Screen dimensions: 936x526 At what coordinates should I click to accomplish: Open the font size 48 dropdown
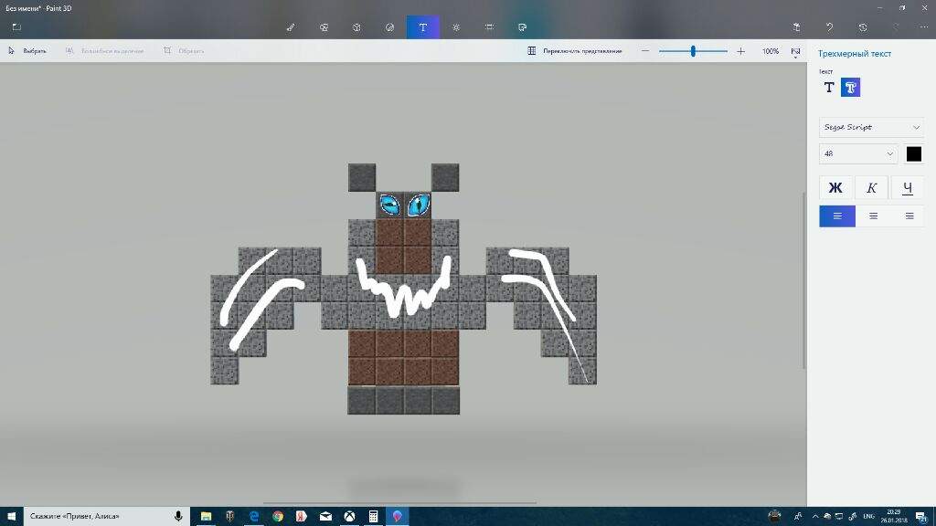click(x=858, y=153)
